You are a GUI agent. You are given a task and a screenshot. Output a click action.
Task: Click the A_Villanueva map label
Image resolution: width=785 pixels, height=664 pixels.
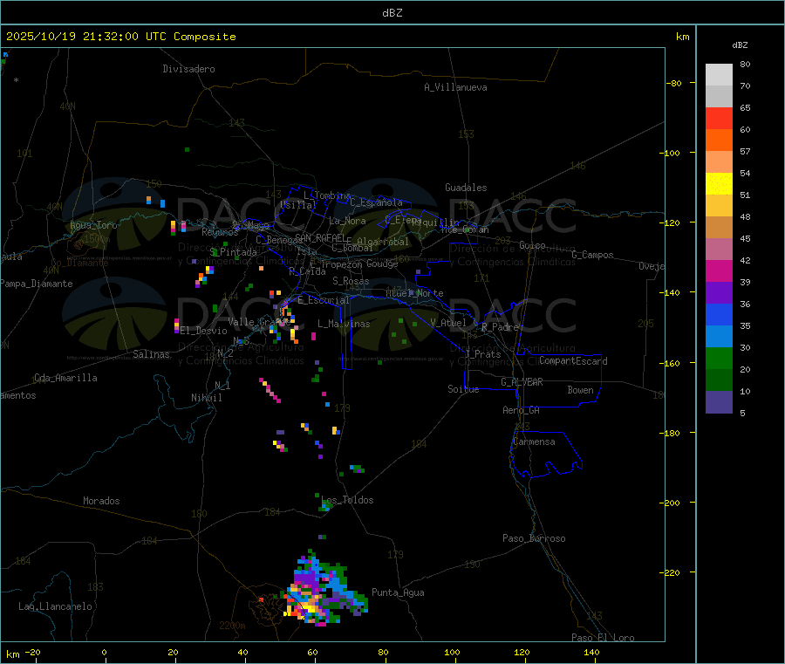[x=455, y=87]
